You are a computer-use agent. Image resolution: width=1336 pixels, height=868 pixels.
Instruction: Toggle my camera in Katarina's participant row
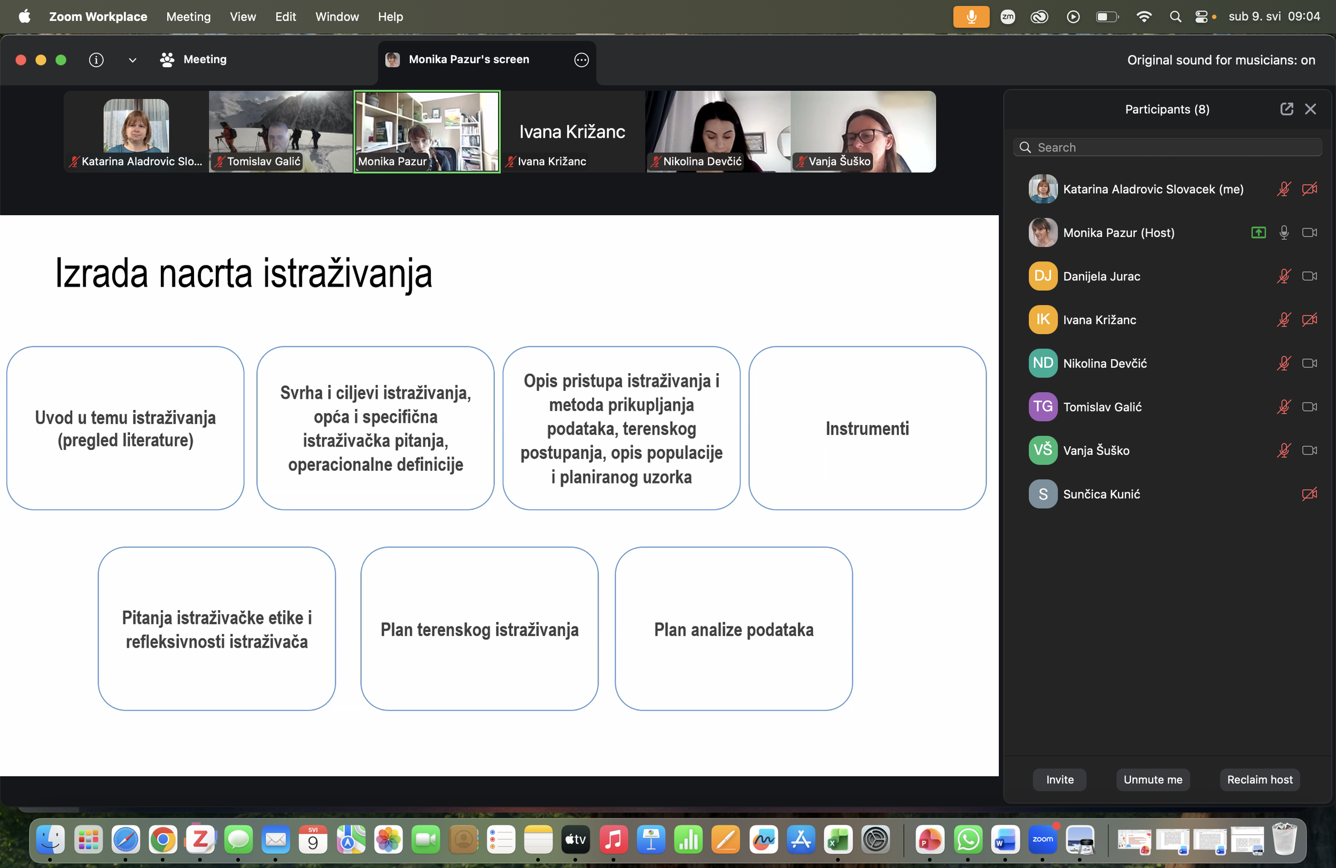[1310, 189]
